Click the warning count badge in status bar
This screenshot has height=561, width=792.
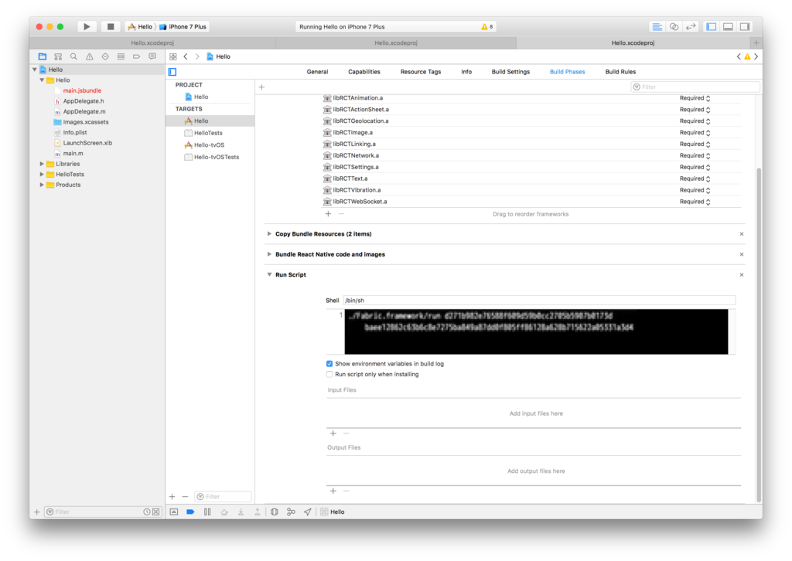tap(487, 27)
